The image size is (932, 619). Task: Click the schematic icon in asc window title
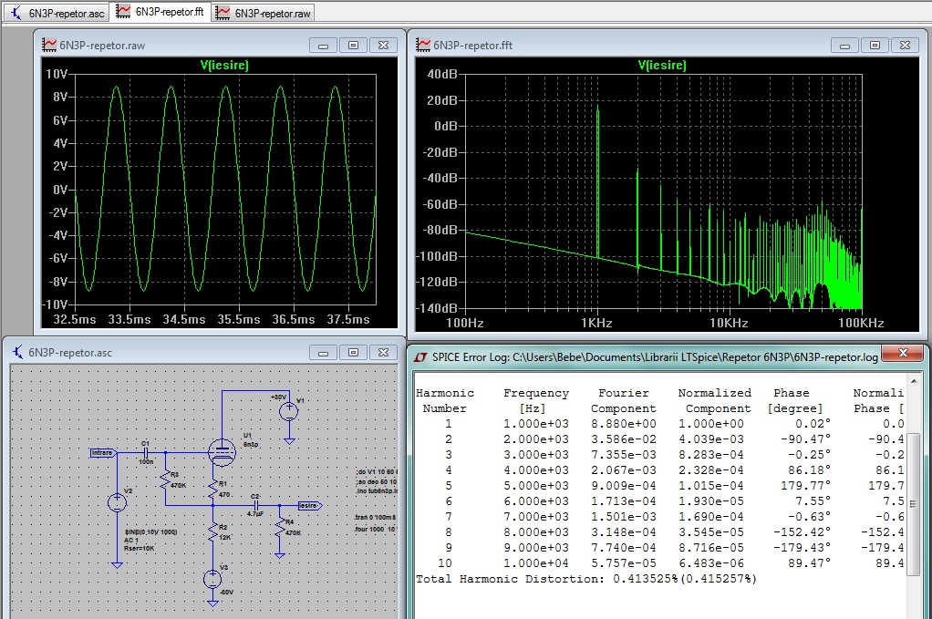click(x=18, y=352)
